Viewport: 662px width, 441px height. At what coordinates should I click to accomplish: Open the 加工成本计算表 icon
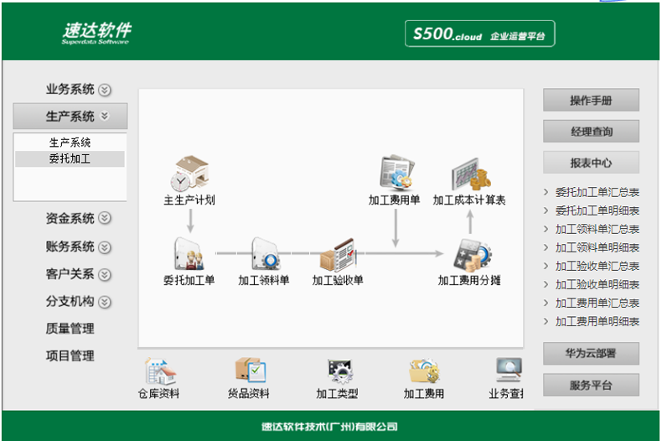(x=470, y=174)
